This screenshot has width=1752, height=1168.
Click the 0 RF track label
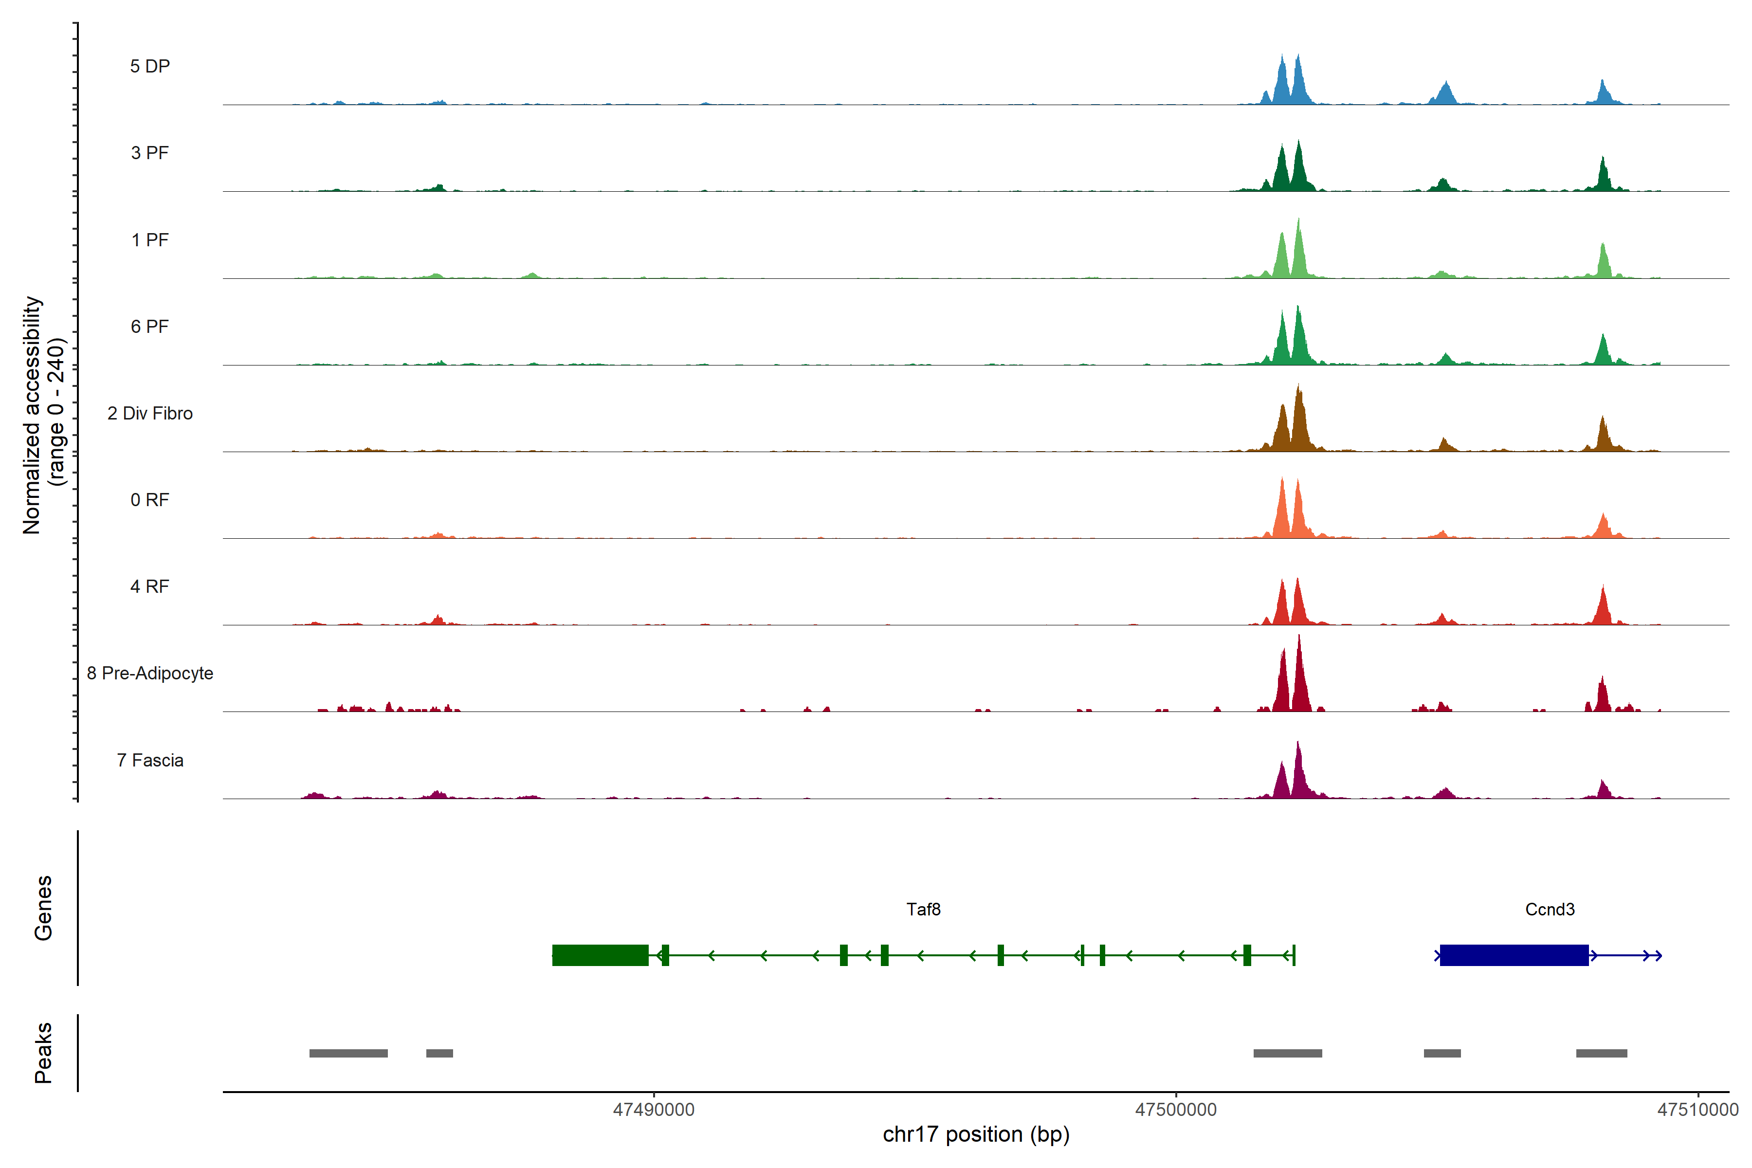pyautogui.click(x=150, y=500)
